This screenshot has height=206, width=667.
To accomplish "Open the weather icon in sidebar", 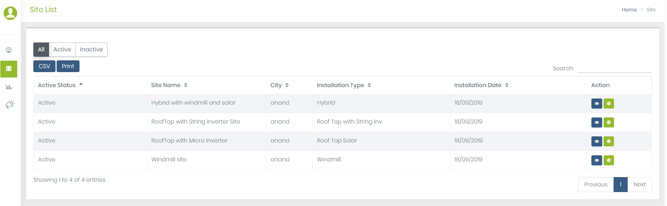I will [10, 105].
